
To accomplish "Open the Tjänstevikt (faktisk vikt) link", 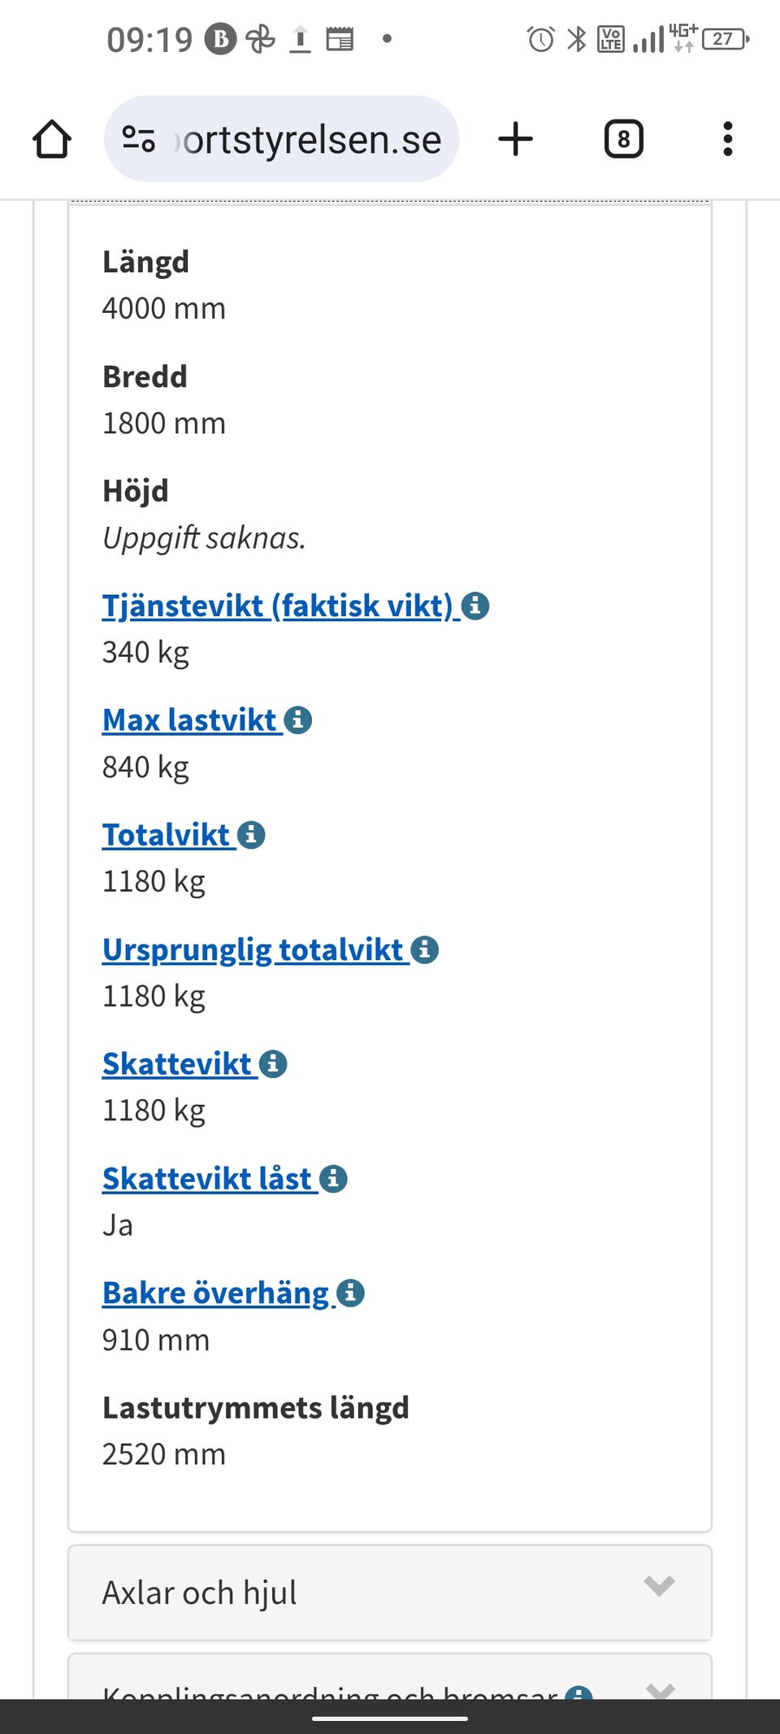I will [277, 606].
